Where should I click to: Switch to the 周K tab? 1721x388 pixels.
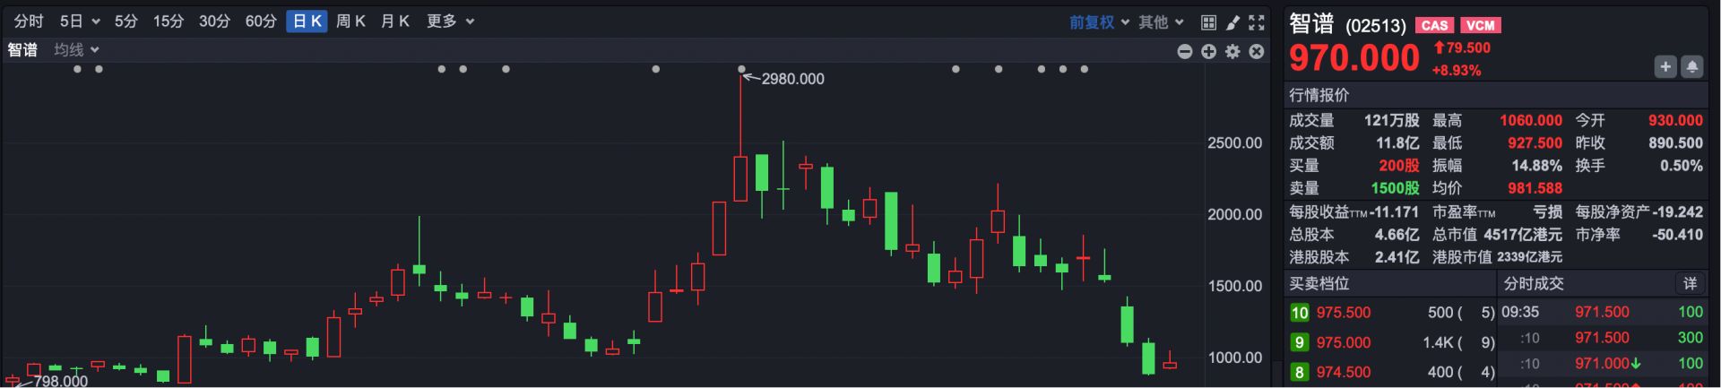(x=350, y=22)
